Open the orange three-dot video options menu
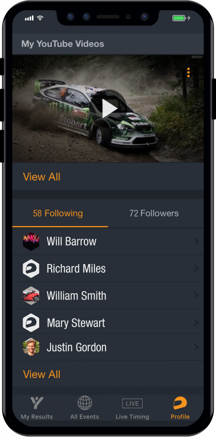This screenshot has height=437, width=216. 188,72
